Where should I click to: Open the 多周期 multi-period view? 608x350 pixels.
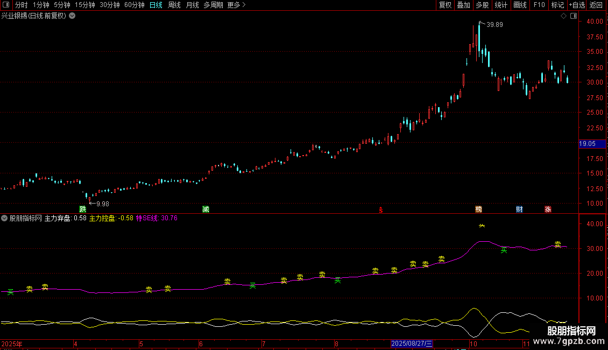(213, 5)
